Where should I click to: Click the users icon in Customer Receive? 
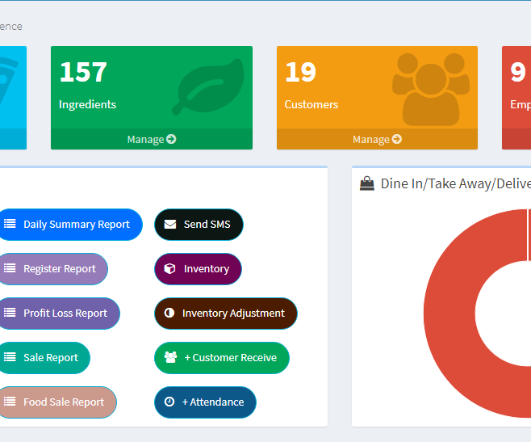pyautogui.click(x=170, y=358)
